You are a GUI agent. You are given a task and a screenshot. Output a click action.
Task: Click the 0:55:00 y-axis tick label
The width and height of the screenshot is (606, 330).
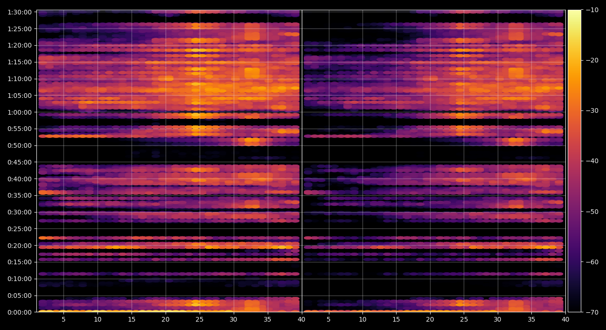pos(20,129)
